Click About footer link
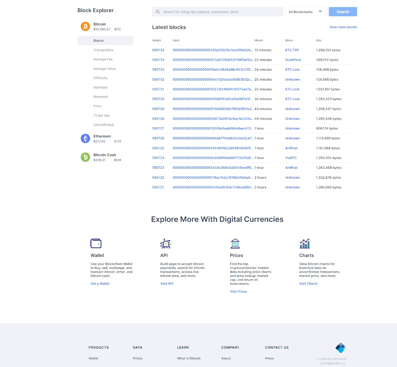397x367 pixels. pyautogui.click(x=226, y=358)
